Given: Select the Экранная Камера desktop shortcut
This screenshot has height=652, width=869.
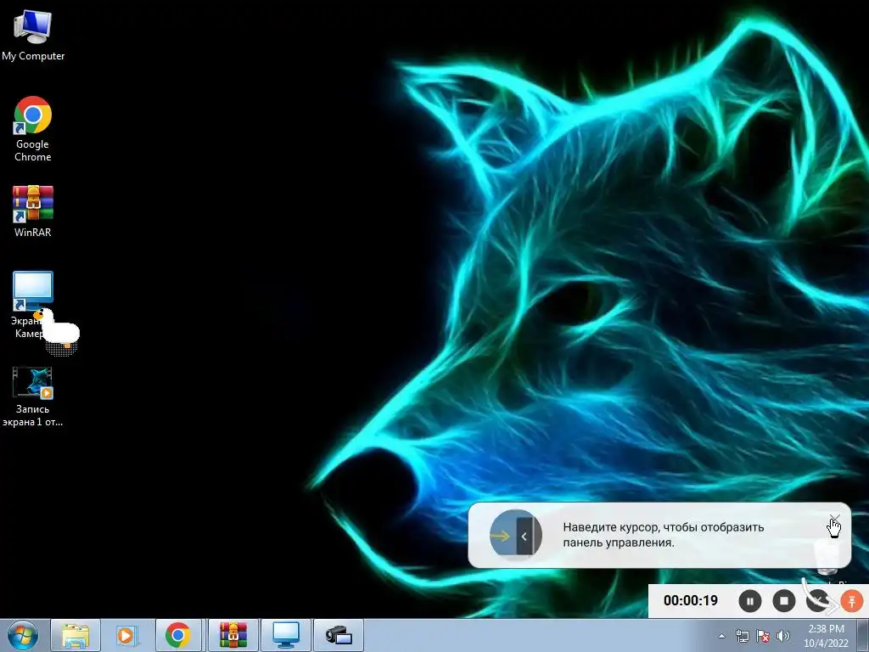Looking at the screenshot, I should 33,305.
